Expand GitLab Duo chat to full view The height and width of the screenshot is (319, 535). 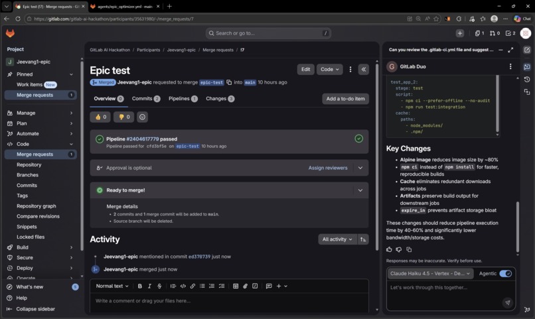[x=510, y=50]
